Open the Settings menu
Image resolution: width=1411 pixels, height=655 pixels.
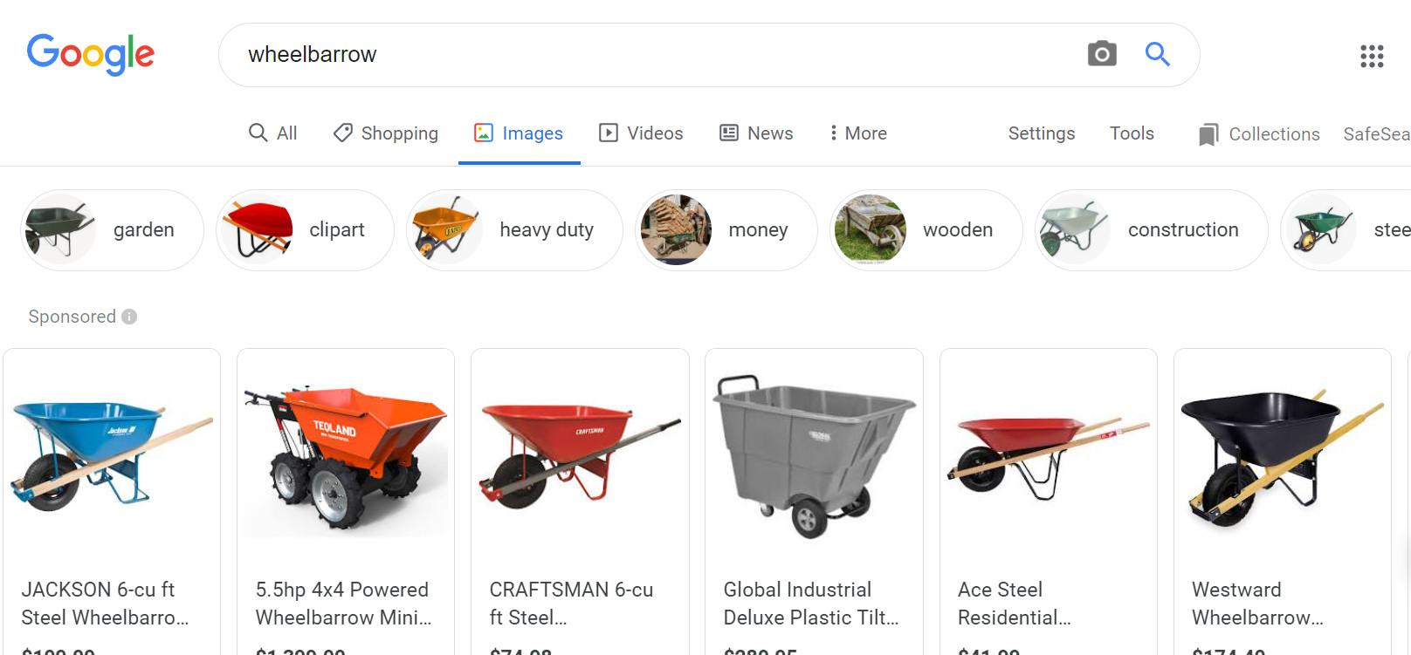coord(1041,133)
